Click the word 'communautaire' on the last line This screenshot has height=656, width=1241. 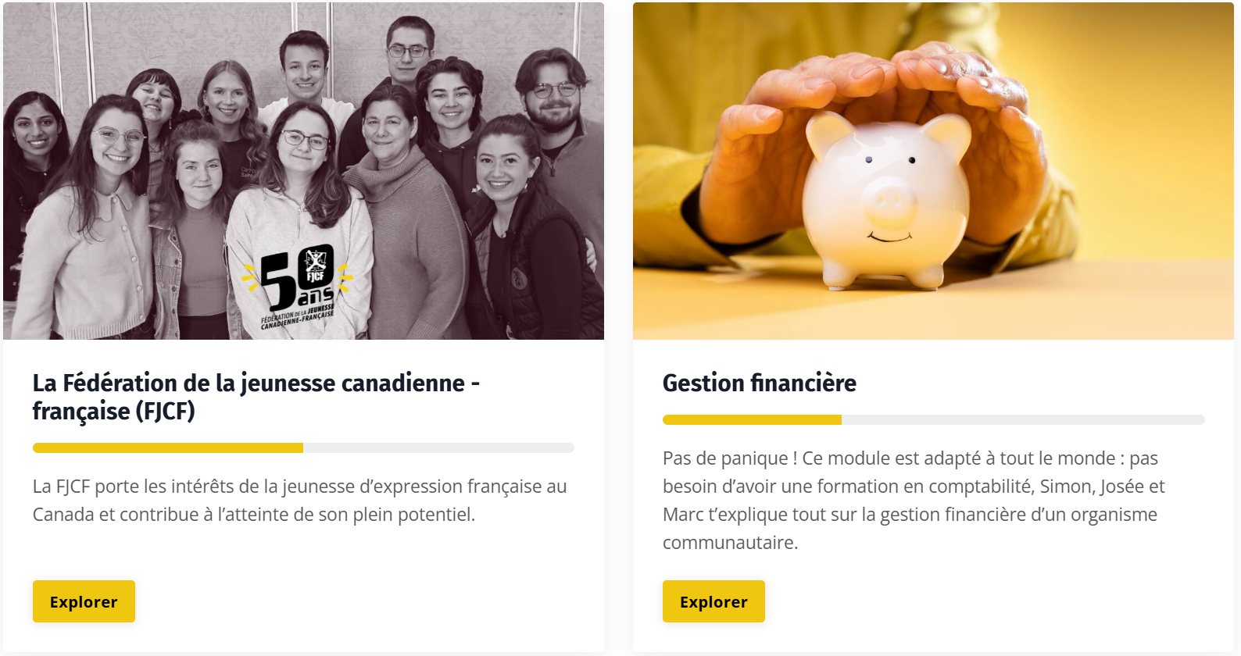click(x=728, y=543)
